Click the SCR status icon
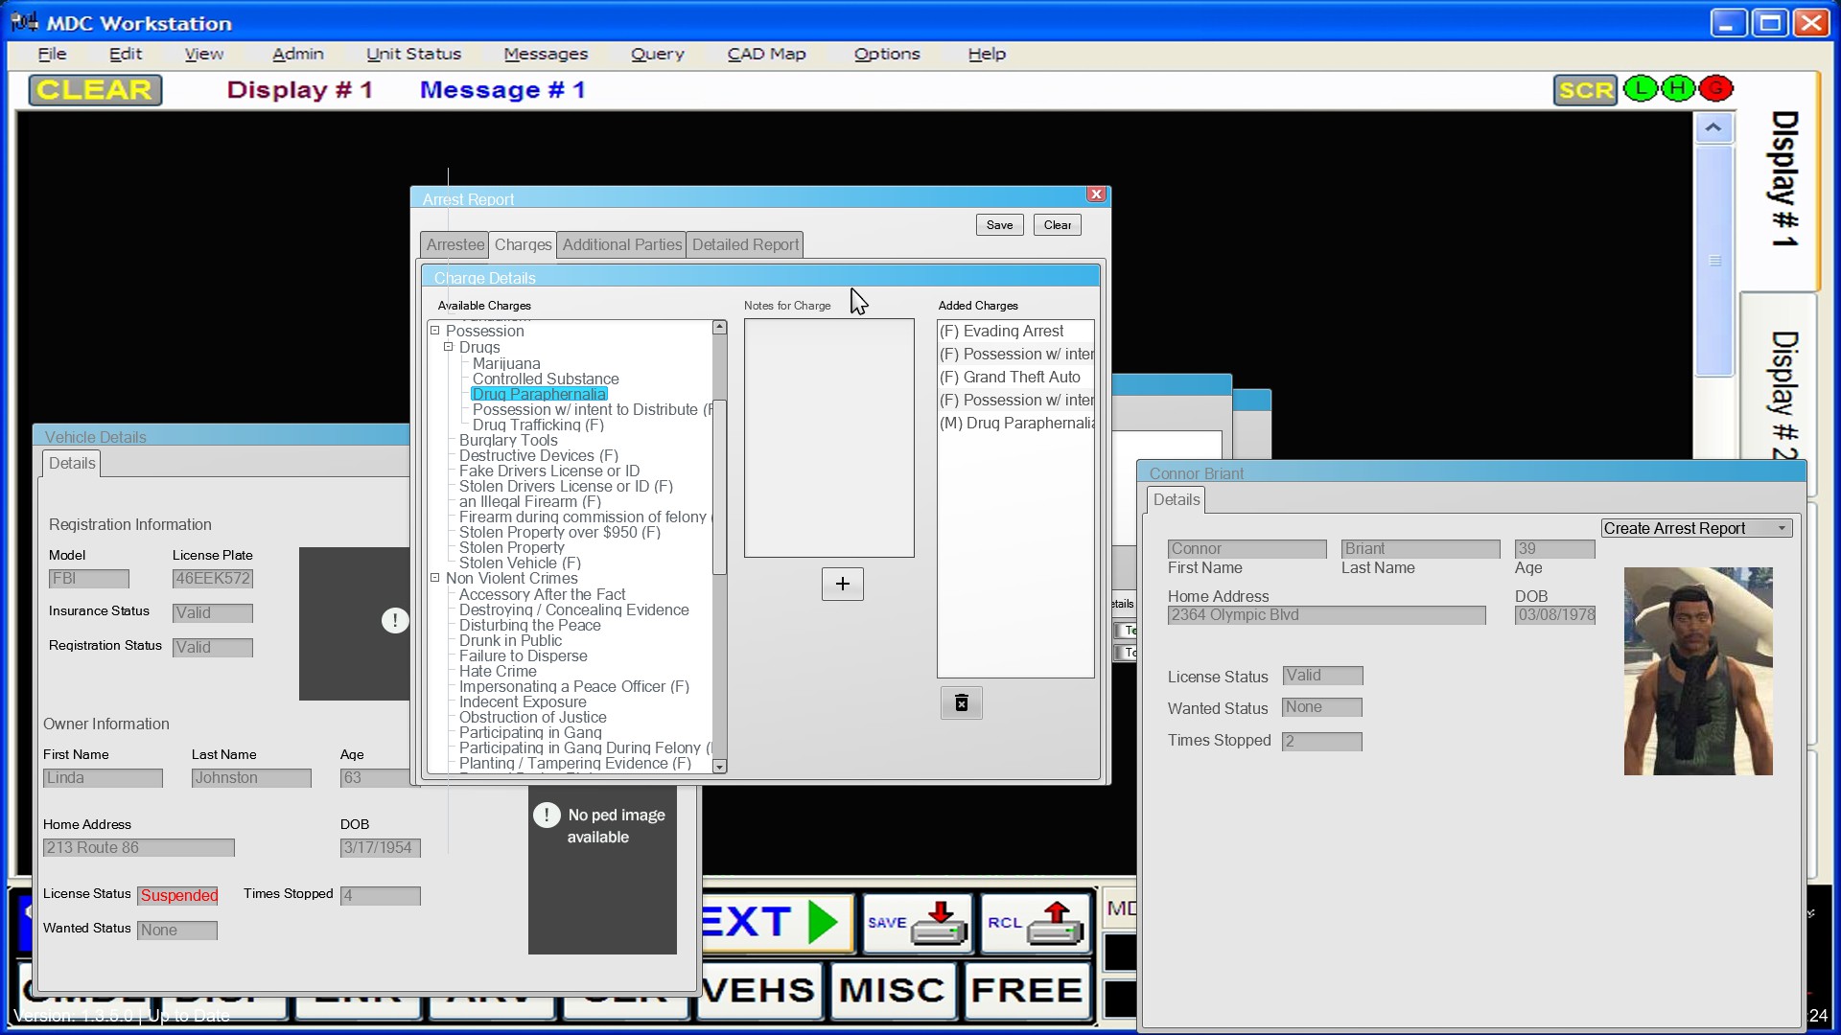Viewport: 1841px width, 1035px height. tap(1585, 90)
